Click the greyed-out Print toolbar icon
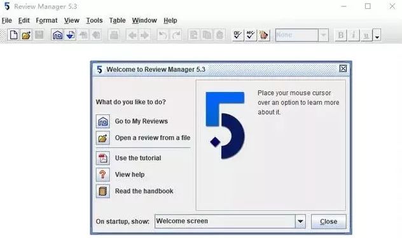The width and height of the screenshot is (402, 238). (114, 35)
